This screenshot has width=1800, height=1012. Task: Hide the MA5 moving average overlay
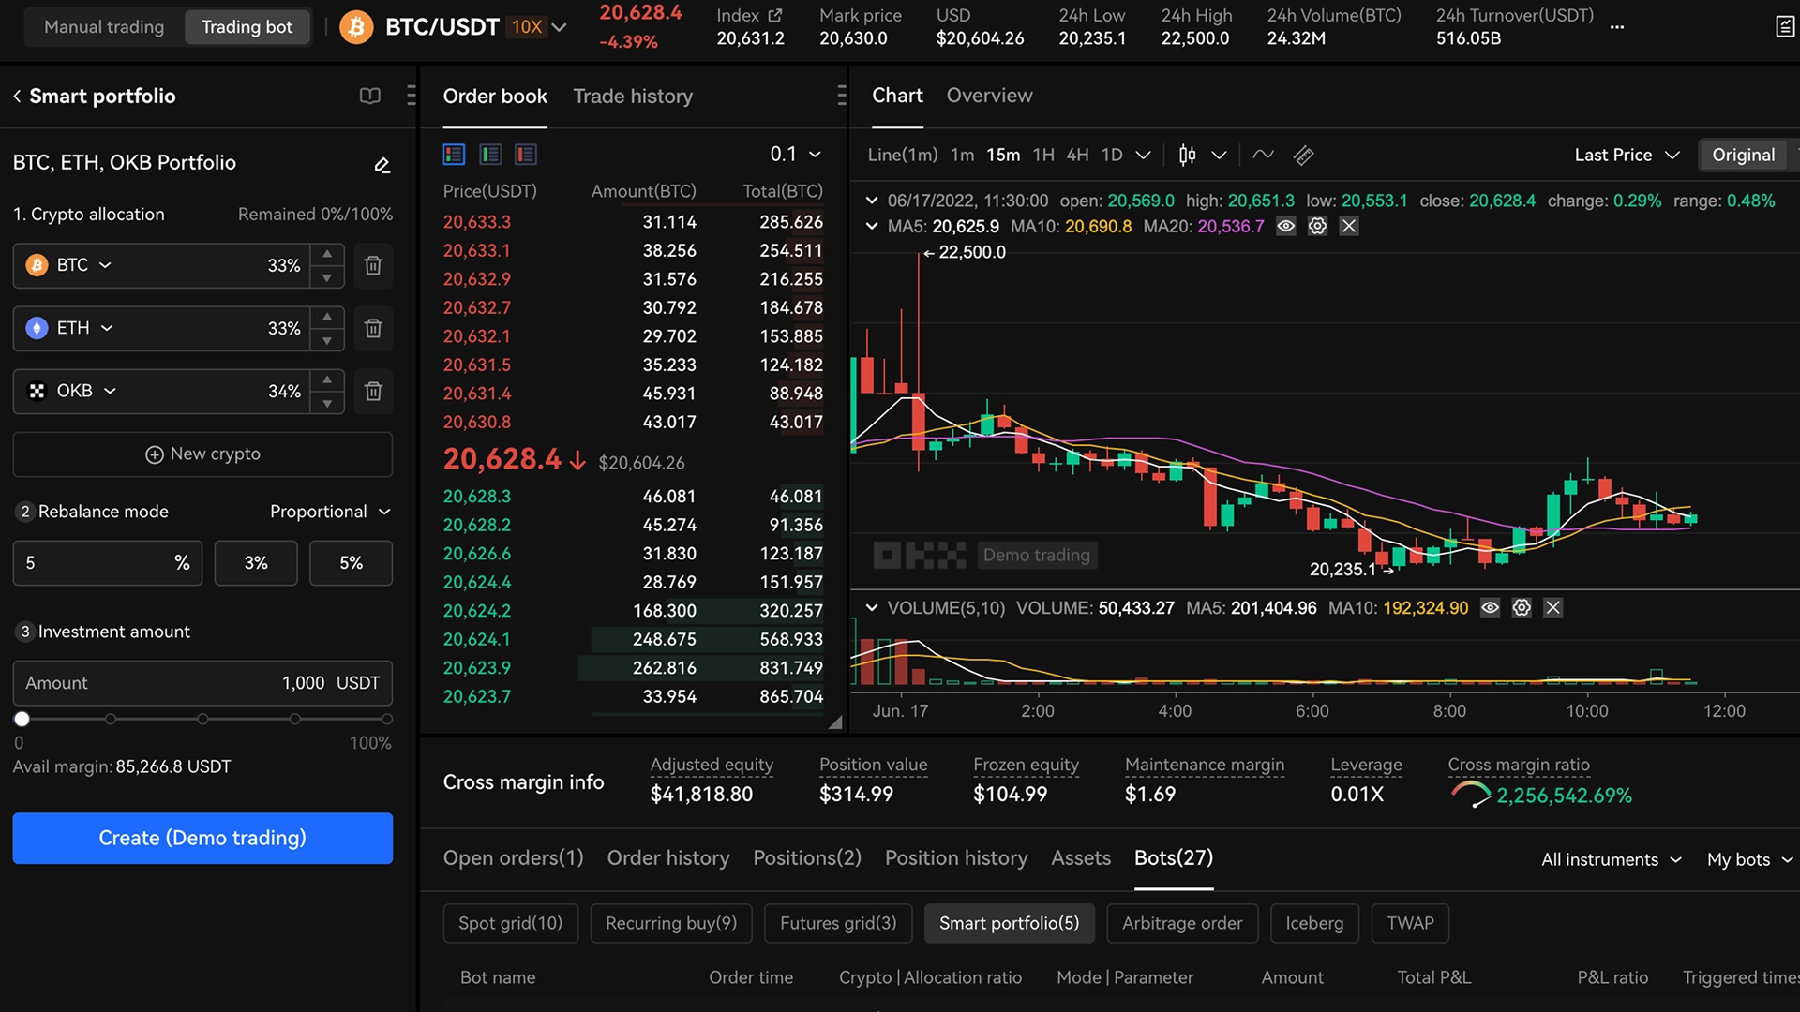[x=1286, y=226]
